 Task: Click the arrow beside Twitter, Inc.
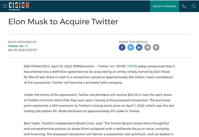[x=26, y=46]
